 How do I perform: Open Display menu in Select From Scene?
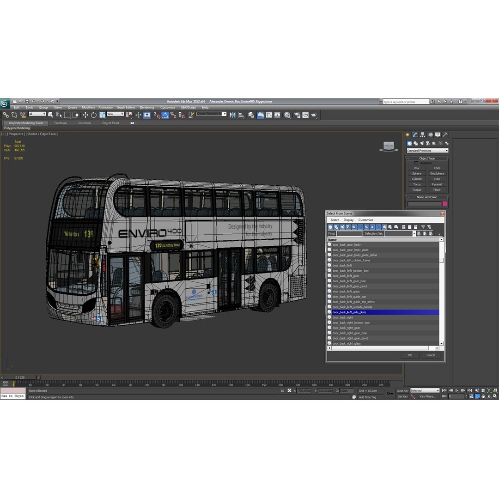(x=348, y=220)
